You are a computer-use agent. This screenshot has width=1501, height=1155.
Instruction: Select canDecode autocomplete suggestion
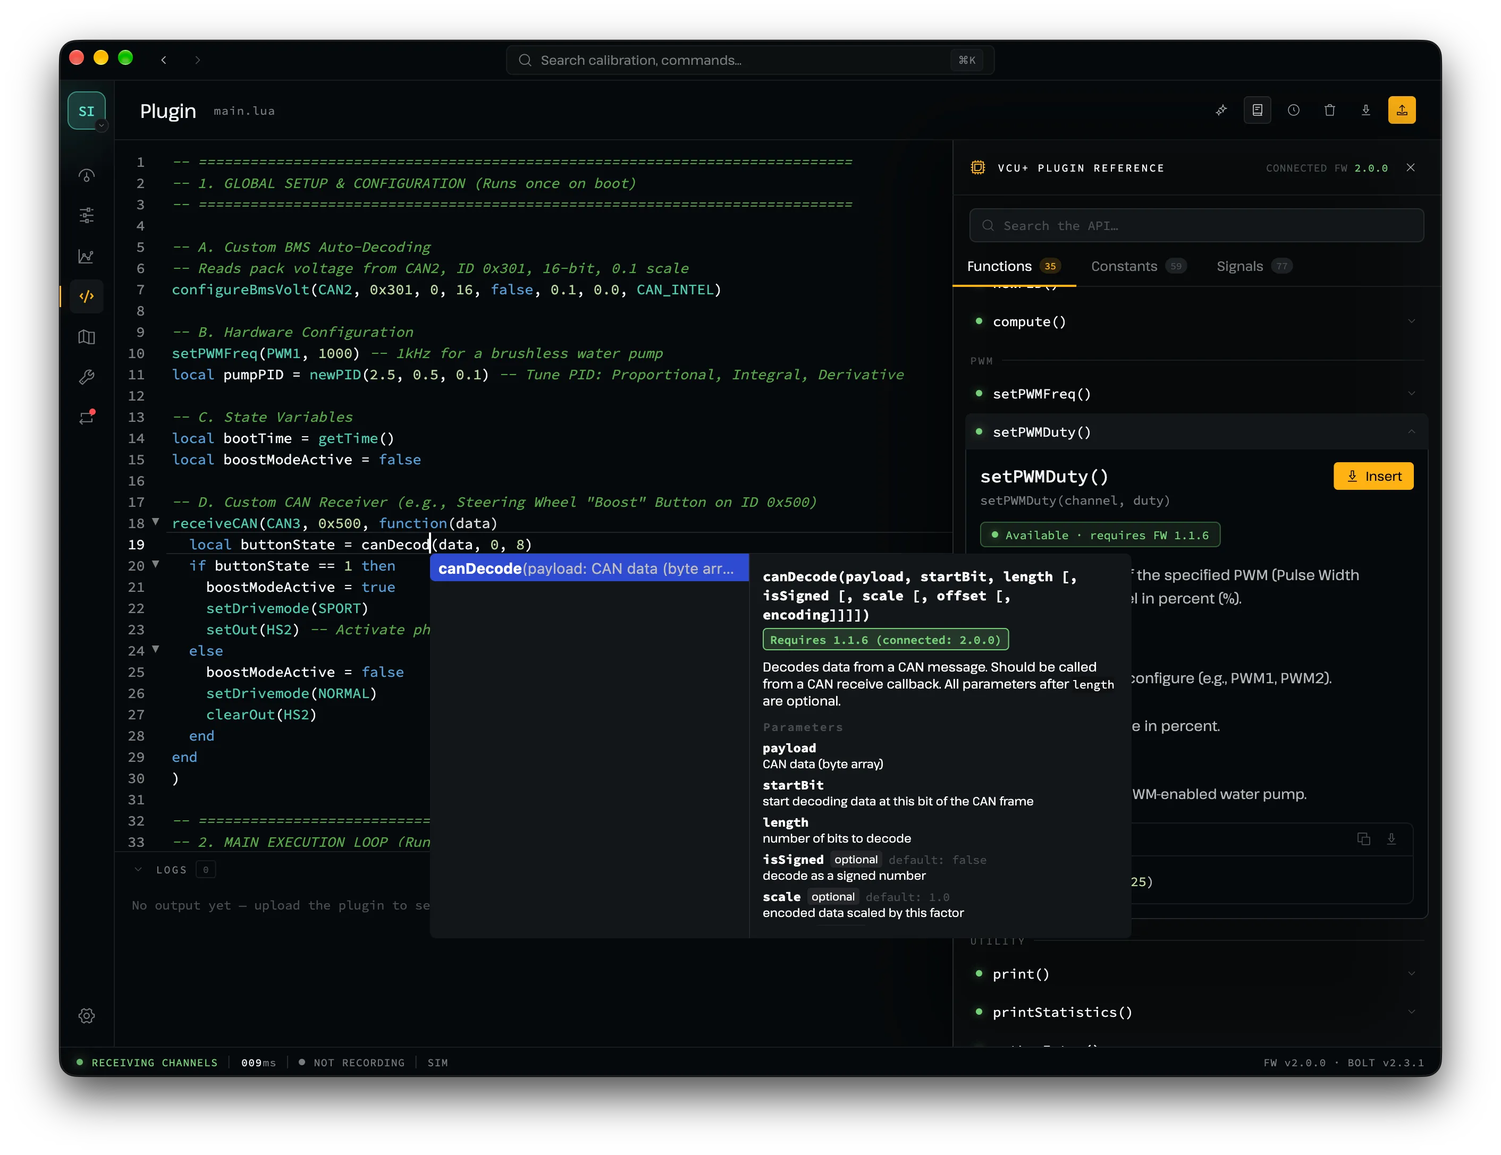point(589,568)
